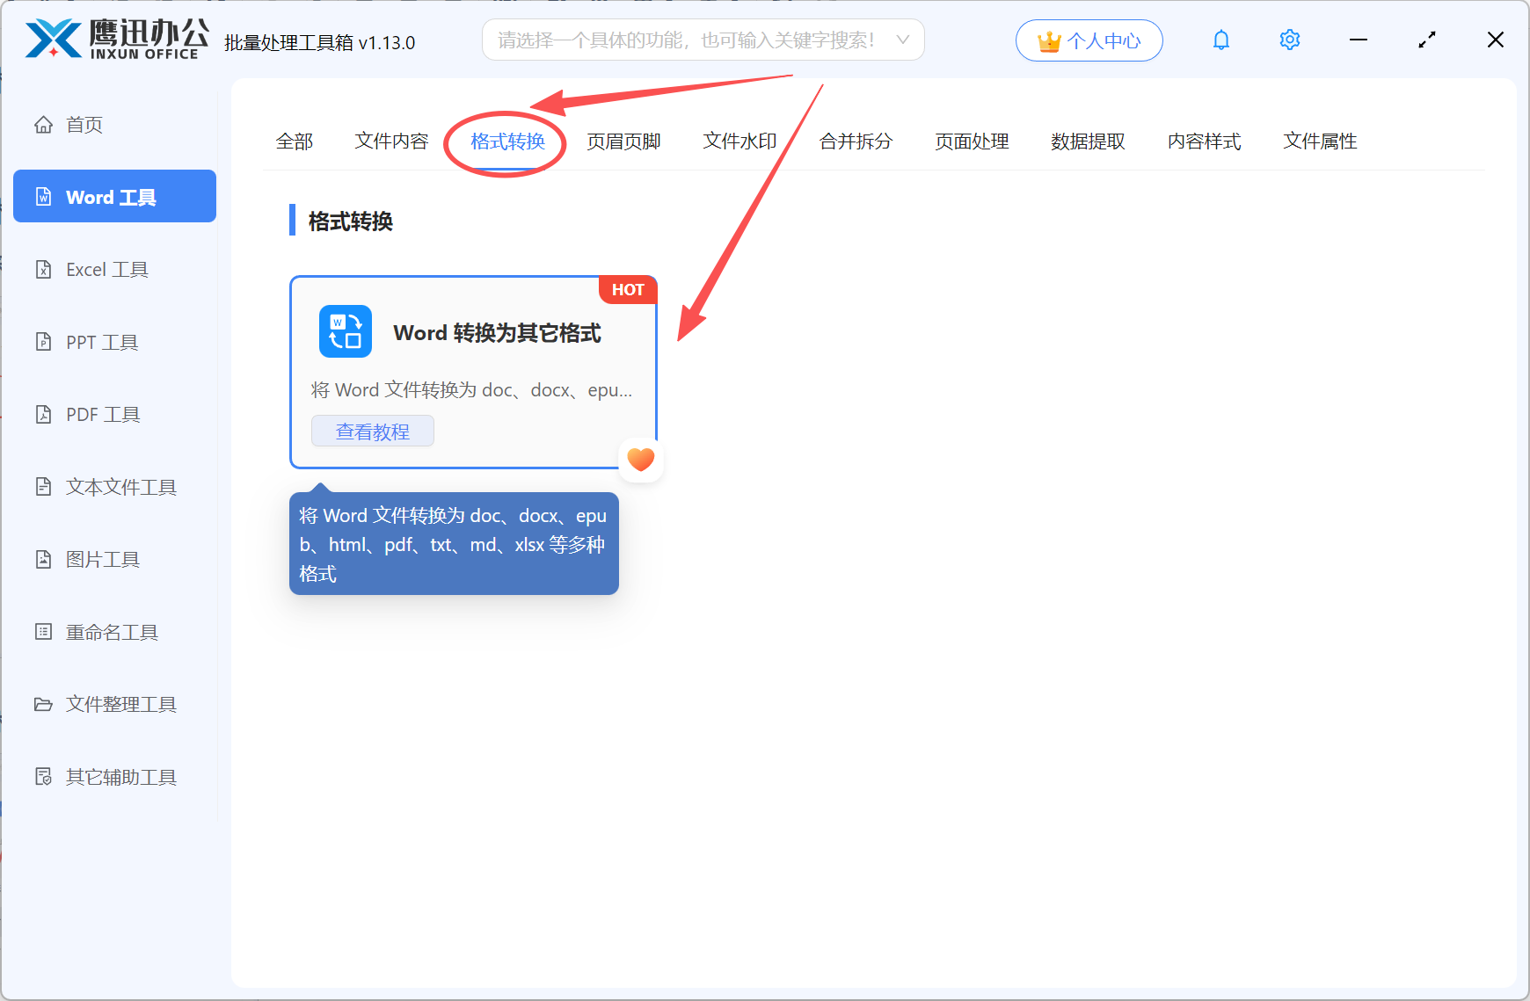Screen dimensions: 1530x1001
Task: Switch to PDF 工具 tools
Action: [100, 414]
